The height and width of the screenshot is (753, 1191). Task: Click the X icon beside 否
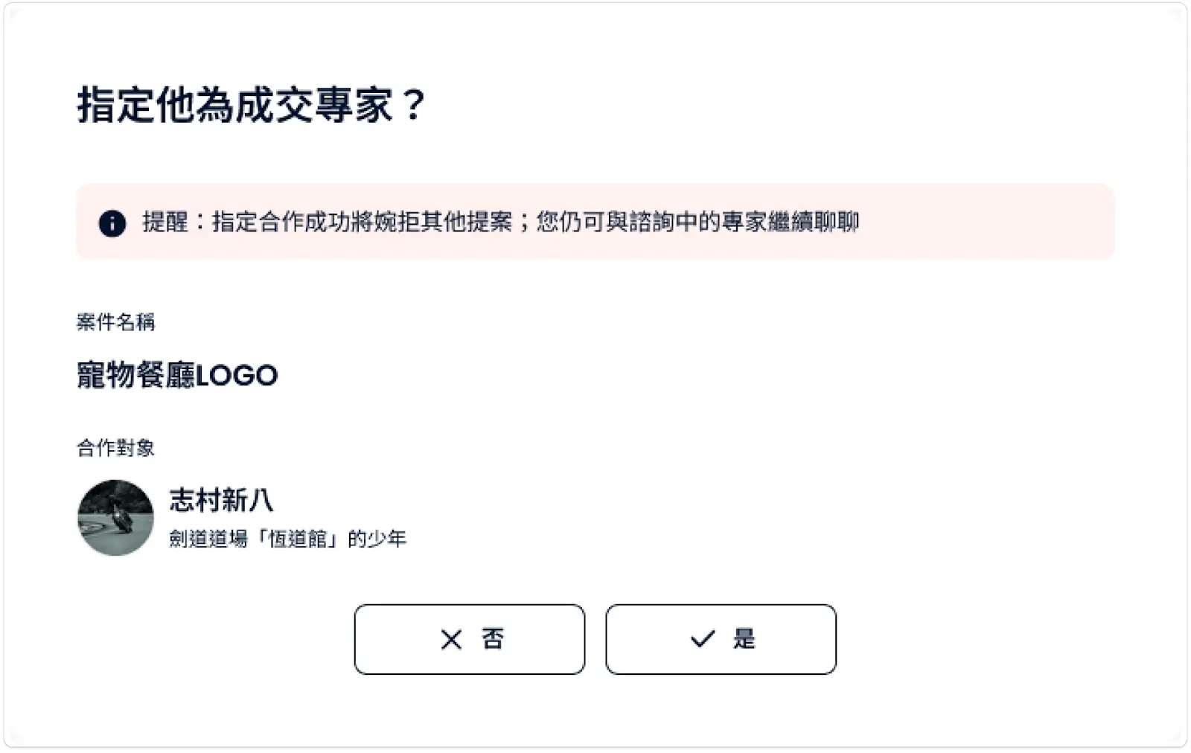click(451, 640)
